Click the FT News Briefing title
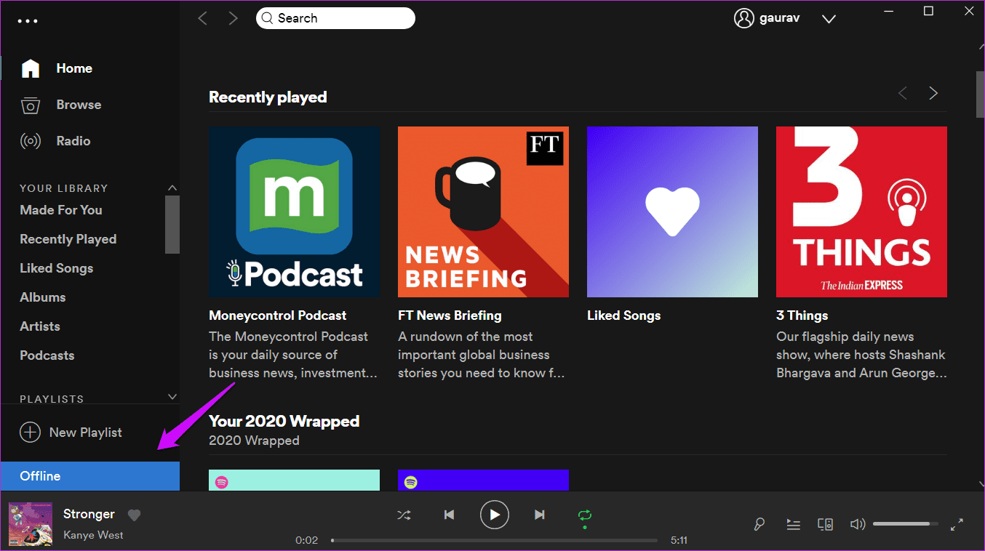Screen dimensions: 985x551 [450, 315]
